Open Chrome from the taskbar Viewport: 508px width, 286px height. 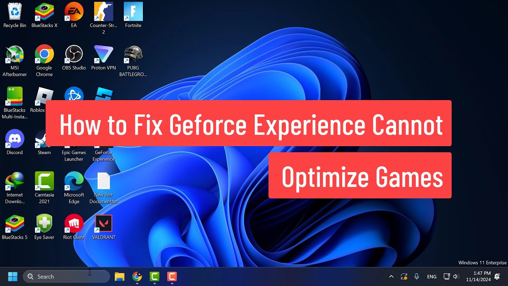point(137,276)
